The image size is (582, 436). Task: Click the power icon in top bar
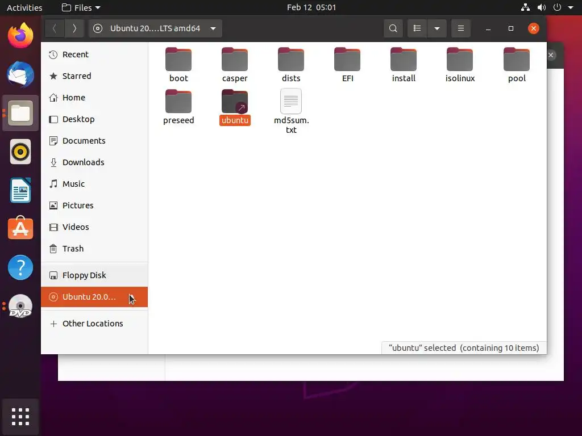pyautogui.click(x=557, y=7)
